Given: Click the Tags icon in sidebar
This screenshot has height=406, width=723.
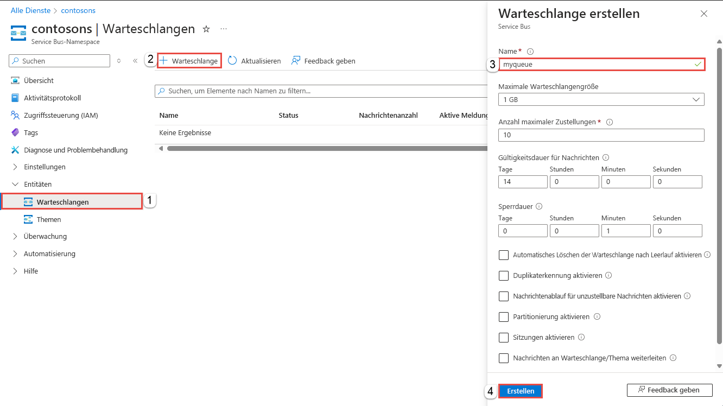Looking at the screenshot, I should [15, 132].
